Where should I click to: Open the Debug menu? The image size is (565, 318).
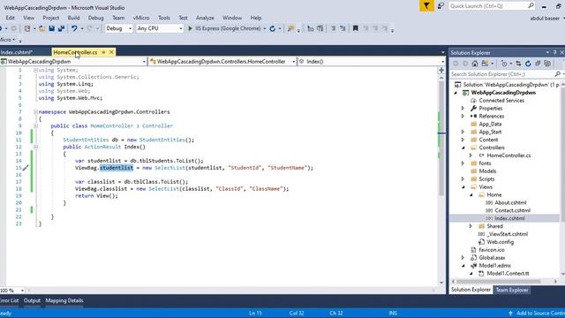pos(95,18)
